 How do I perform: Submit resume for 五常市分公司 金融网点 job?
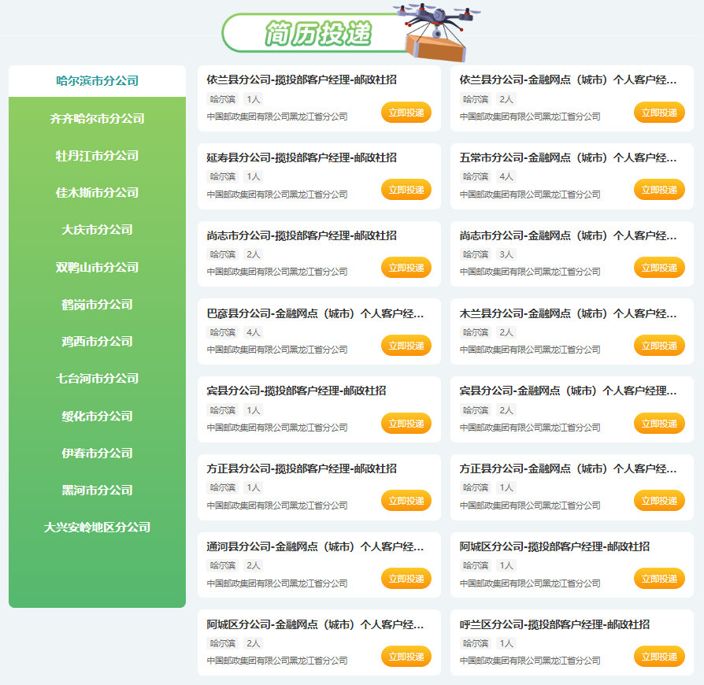click(x=659, y=190)
